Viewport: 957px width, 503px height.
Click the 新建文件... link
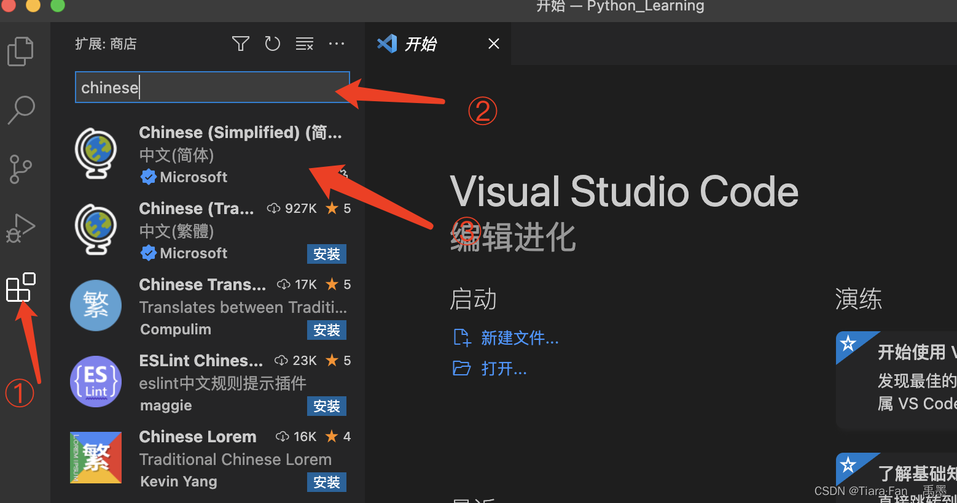(x=520, y=338)
